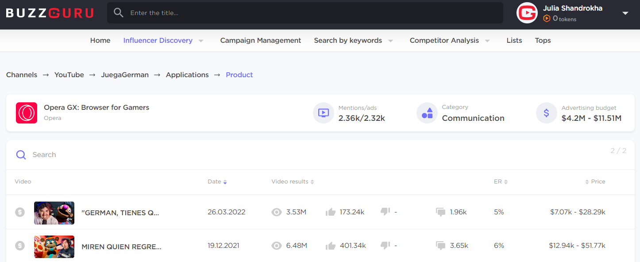Click the Video column header

(x=23, y=182)
